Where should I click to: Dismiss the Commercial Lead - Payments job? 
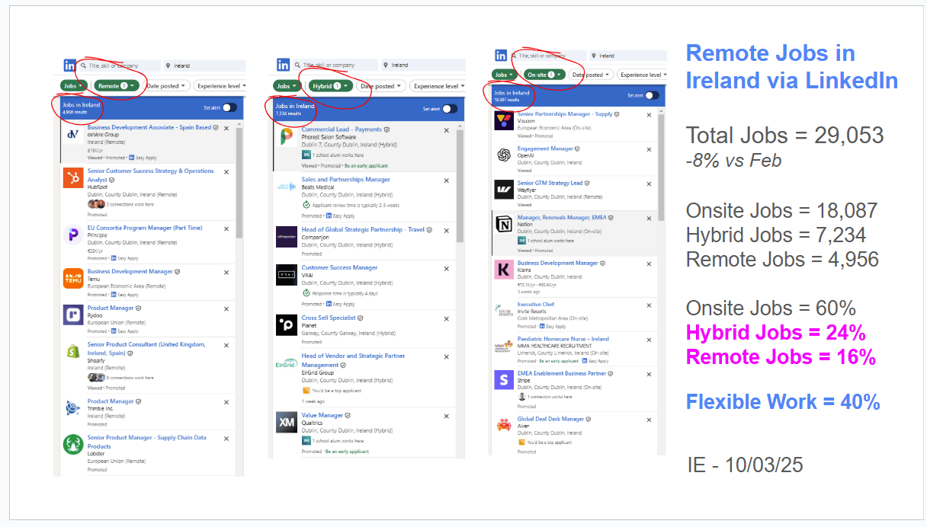click(x=447, y=130)
